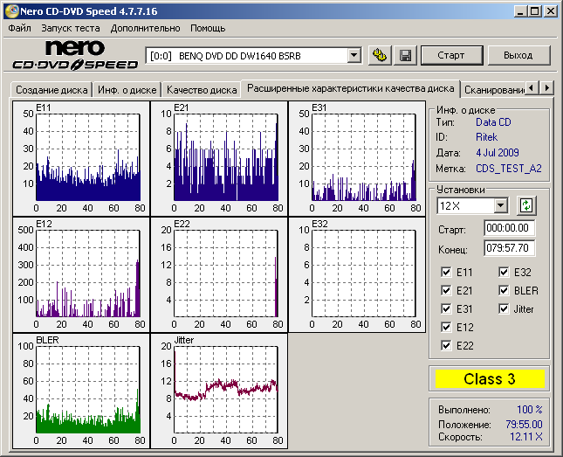Open the 12X speed dropdown
This screenshot has height=457, width=563.
point(500,205)
